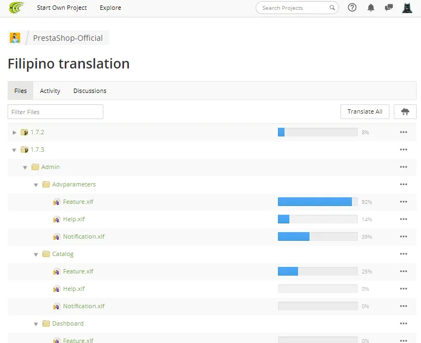Viewport: 421px width, 343px height.
Task: Open options menu for Catalog folder
Action: pos(403,254)
